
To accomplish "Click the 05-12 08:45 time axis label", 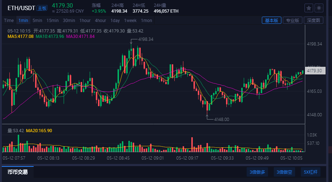I will [x=118, y=158].
